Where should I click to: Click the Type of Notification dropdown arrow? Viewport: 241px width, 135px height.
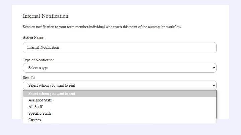point(214,68)
